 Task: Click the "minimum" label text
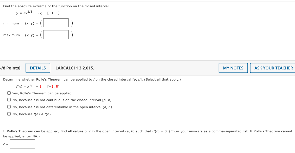(11, 23)
